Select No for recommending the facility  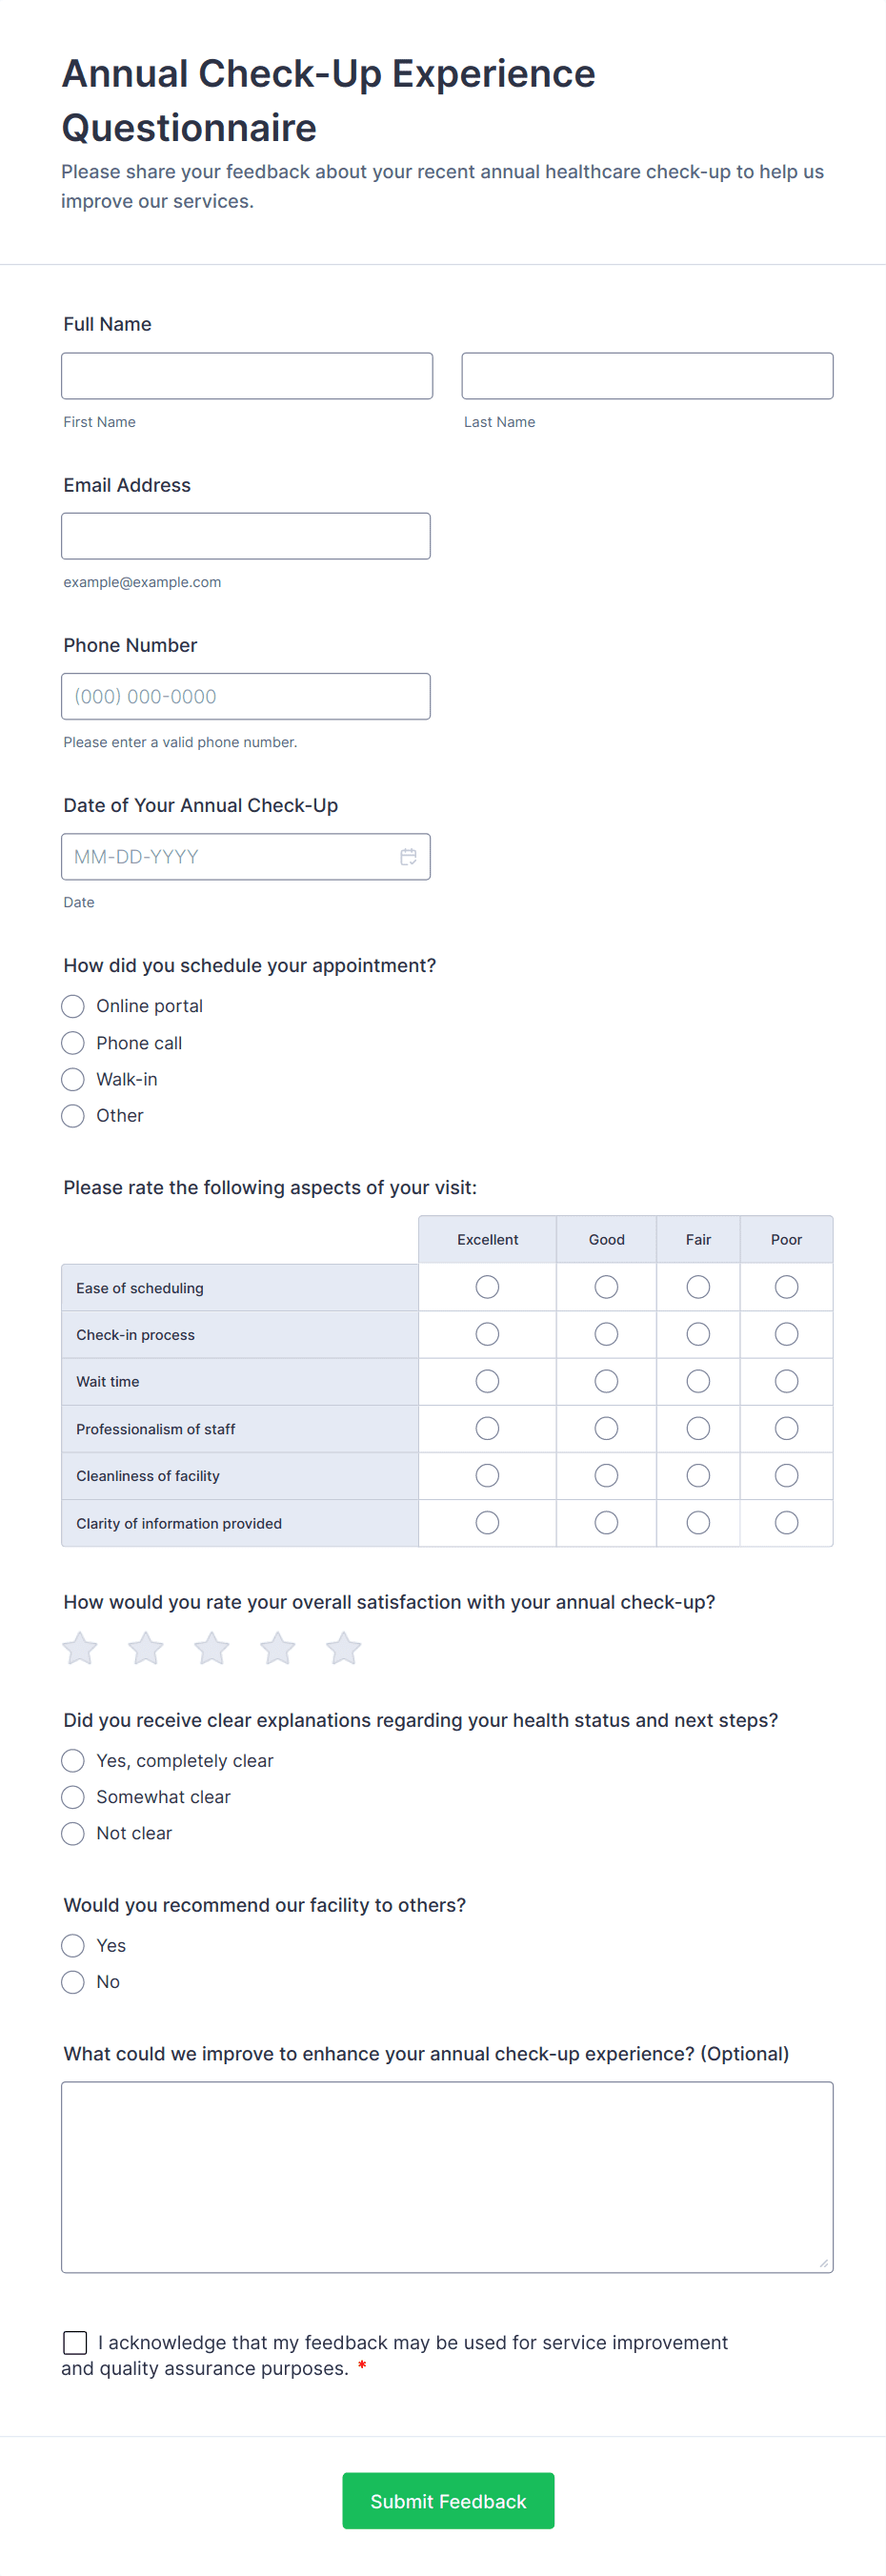click(73, 1981)
